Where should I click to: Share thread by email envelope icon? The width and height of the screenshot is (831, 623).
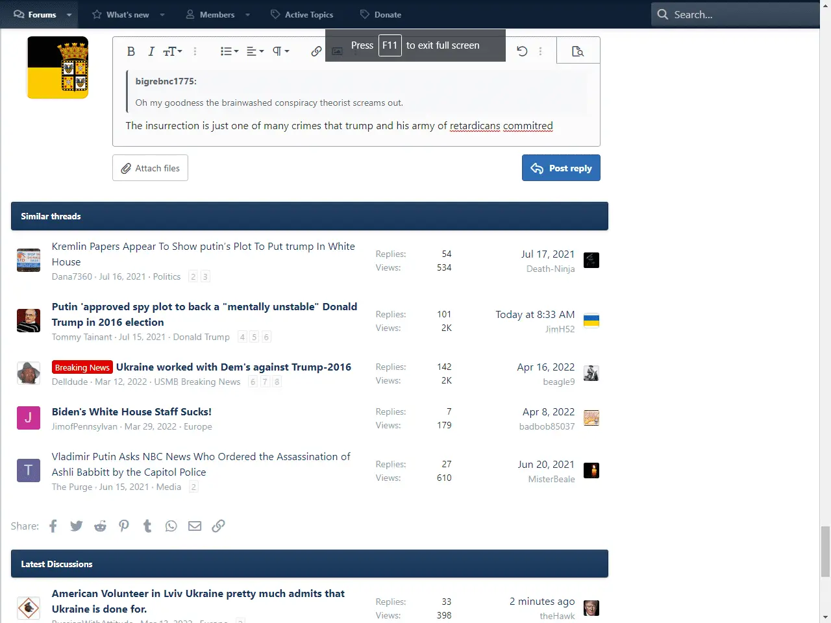pos(195,526)
